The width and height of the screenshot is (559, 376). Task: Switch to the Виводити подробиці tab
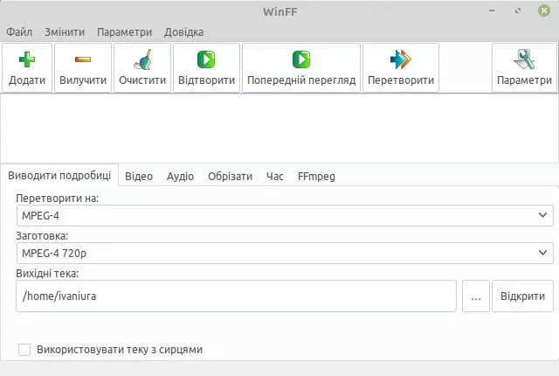(x=59, y=176)
